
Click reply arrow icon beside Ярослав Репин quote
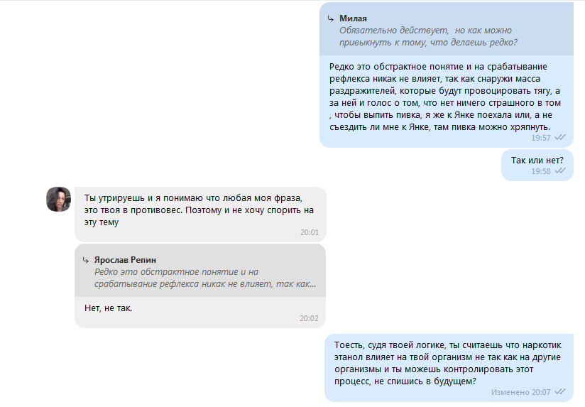pyautogui.click(x=85, y=260)
